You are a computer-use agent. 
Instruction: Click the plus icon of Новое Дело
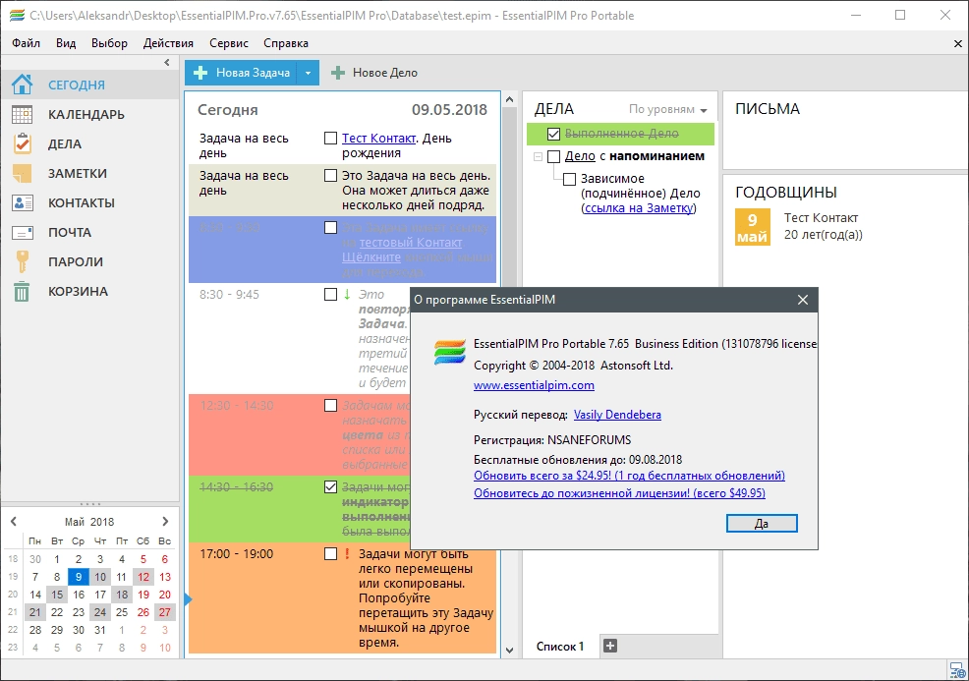[x=337, y=73]
